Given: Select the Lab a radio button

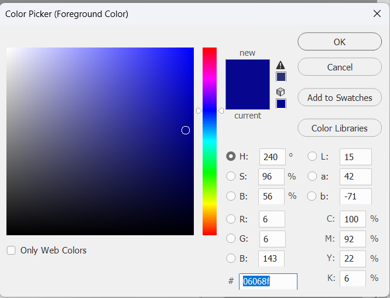Looking at the screenshot, I should click(312, 176).
